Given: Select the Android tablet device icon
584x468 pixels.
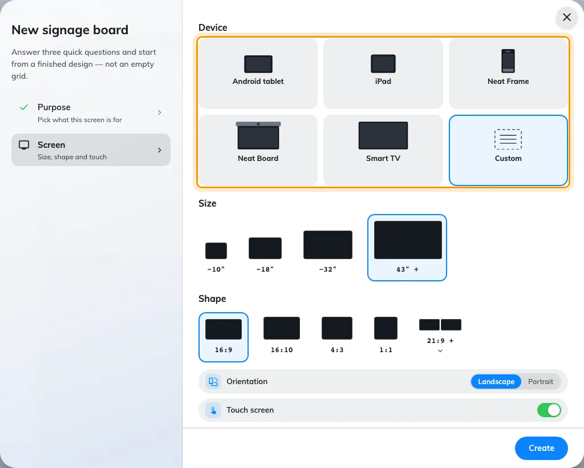Looking at the screenshot, I should pos(258,64).
